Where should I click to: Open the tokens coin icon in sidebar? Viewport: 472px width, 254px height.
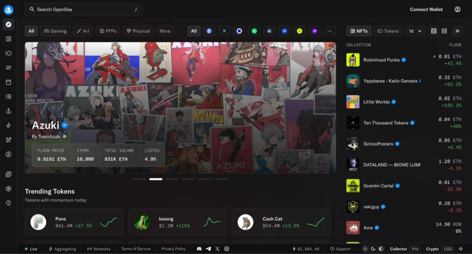8,53
